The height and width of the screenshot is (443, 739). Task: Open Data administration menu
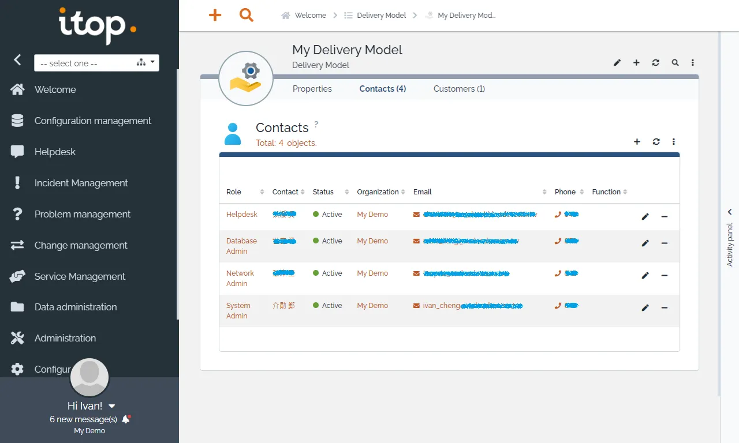click(76, 307)
